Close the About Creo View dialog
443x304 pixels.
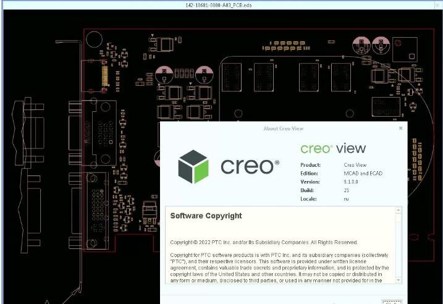point(400,129)
